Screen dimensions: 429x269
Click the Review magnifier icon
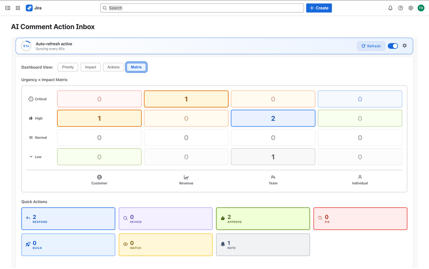coord(126,218)
